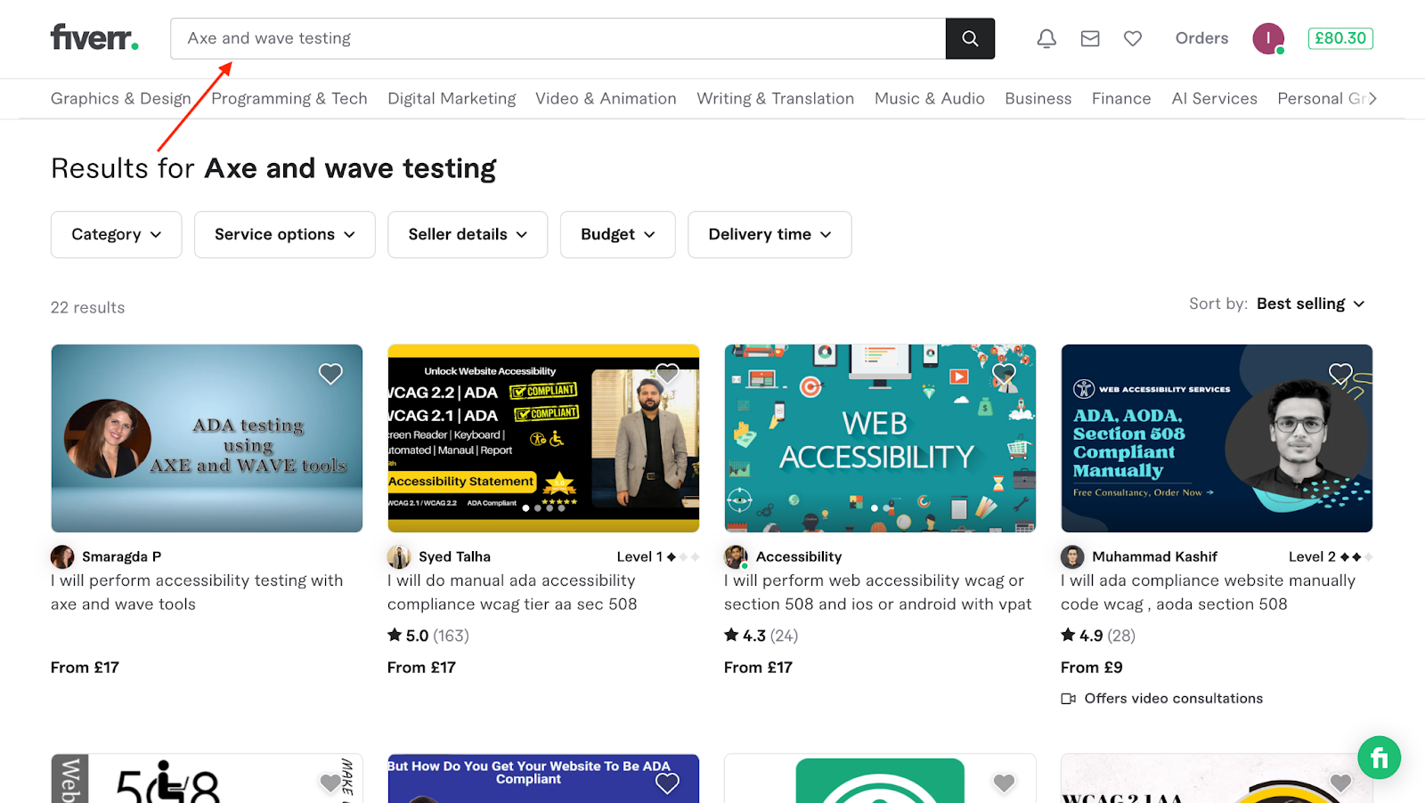Favorite the green circle logo gig
The width and height of the screenshot is (1425, 803).
click(1004, 783)
